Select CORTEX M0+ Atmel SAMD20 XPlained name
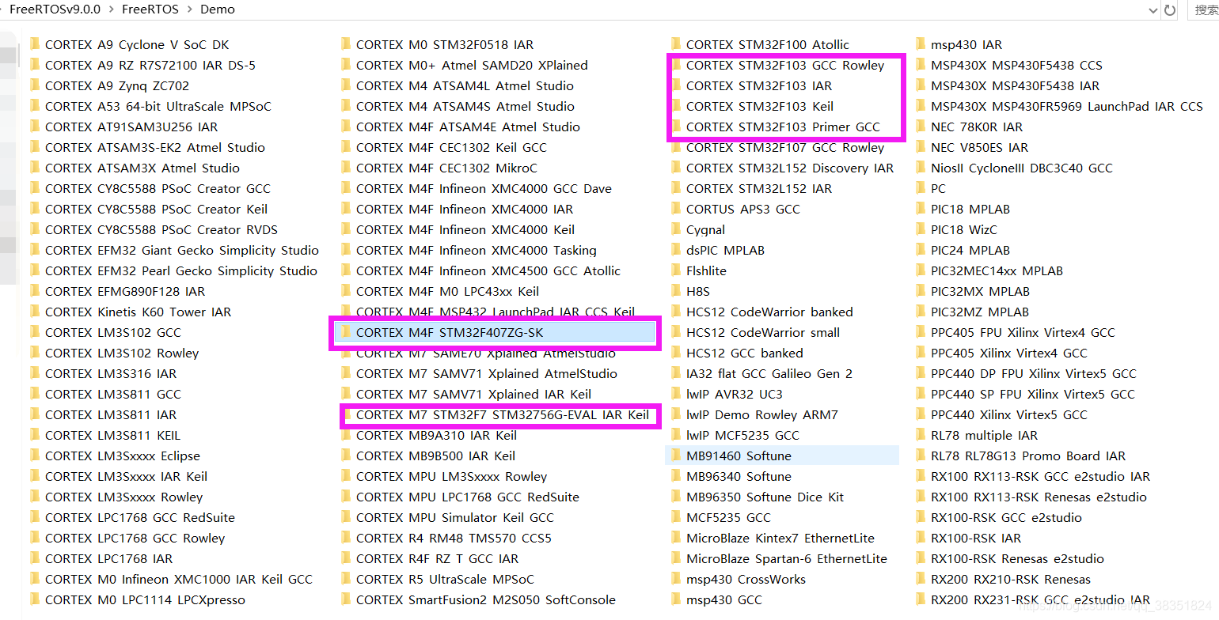Viewport: 1219px width, 620px height. click(473, 65)
